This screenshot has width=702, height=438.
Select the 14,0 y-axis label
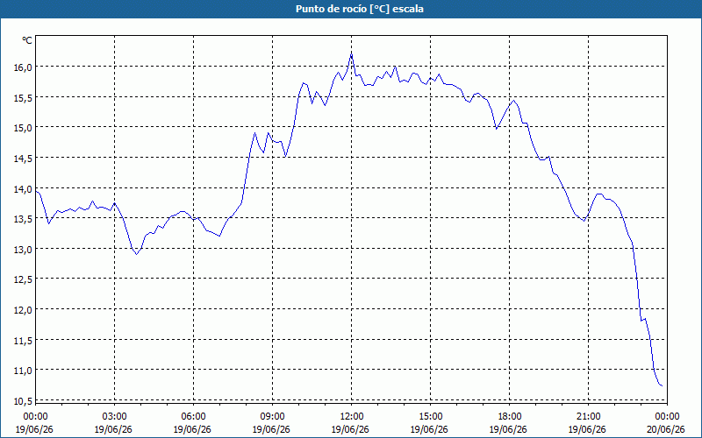(x=24, y=188)
